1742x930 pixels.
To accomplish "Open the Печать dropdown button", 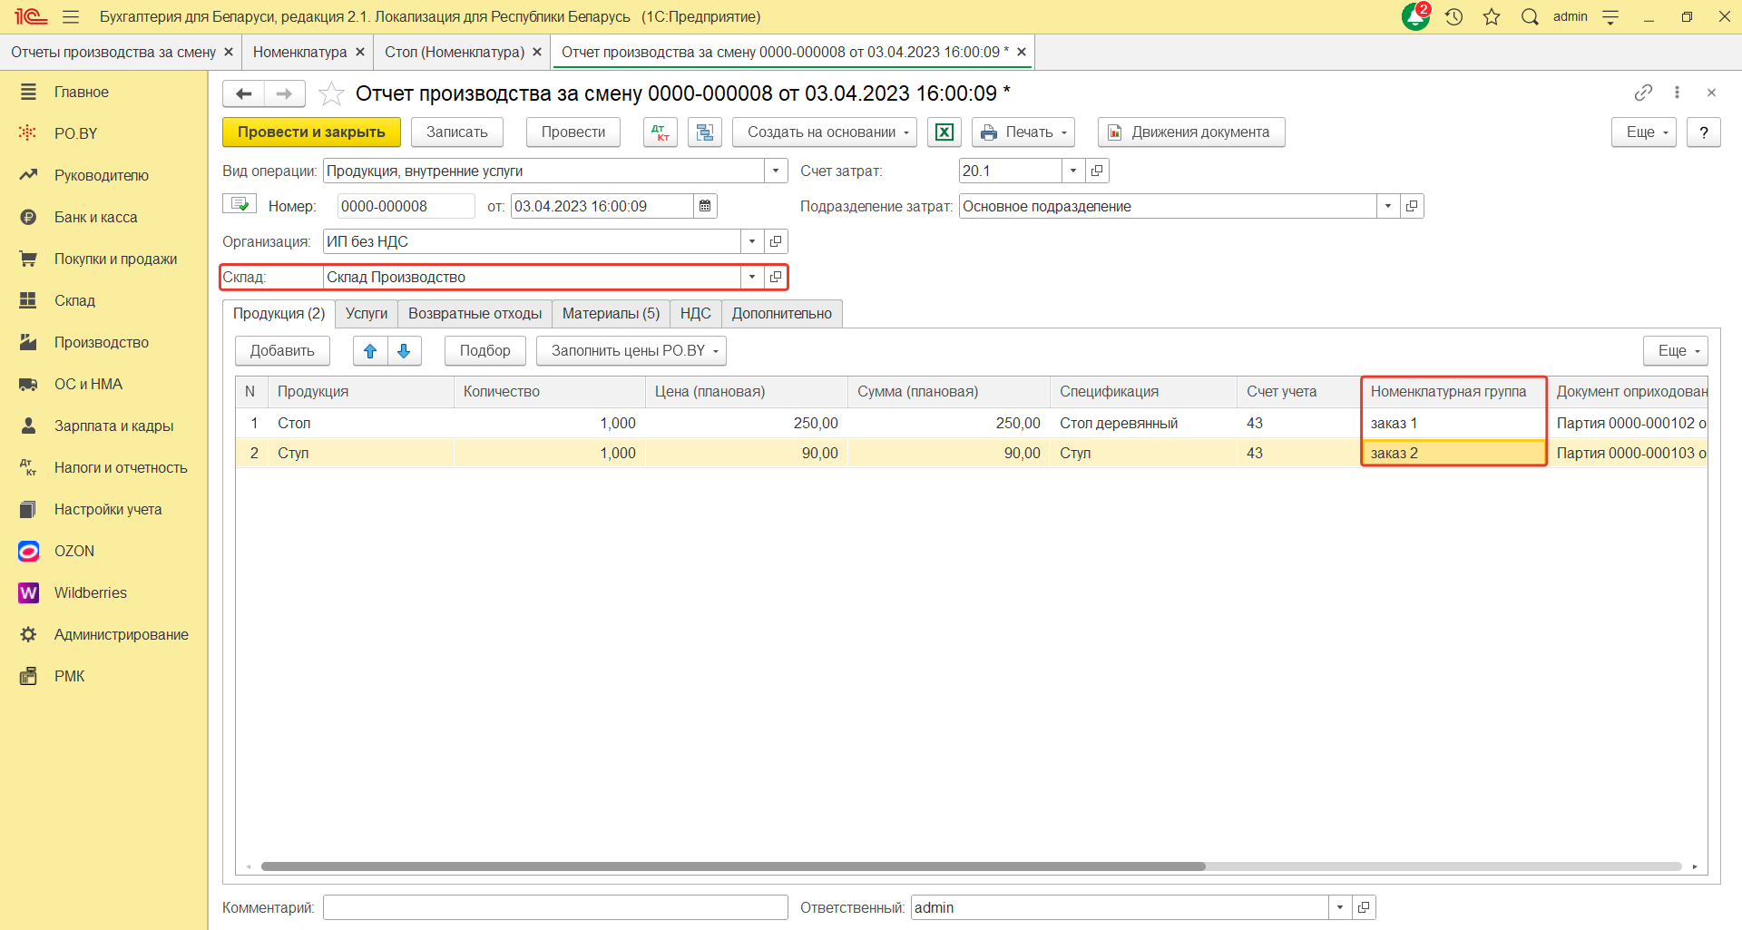I will 1023,132.
